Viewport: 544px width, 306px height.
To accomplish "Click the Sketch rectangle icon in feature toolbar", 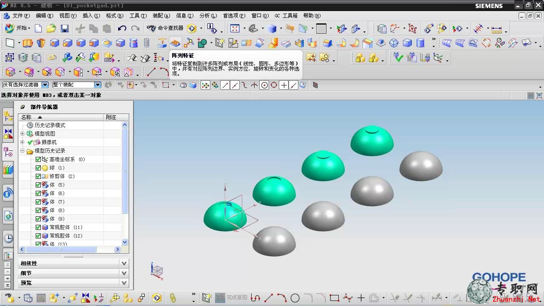I will click(x=10, y=43).
